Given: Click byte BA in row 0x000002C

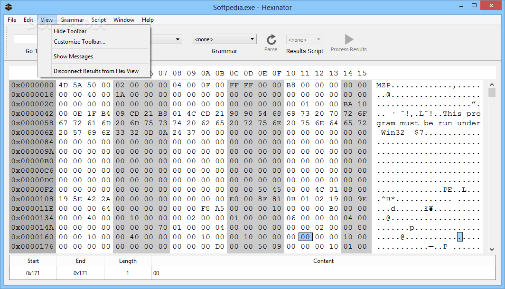Looking at the screenshot, I should pyautogui.click(x=348, y=104).
